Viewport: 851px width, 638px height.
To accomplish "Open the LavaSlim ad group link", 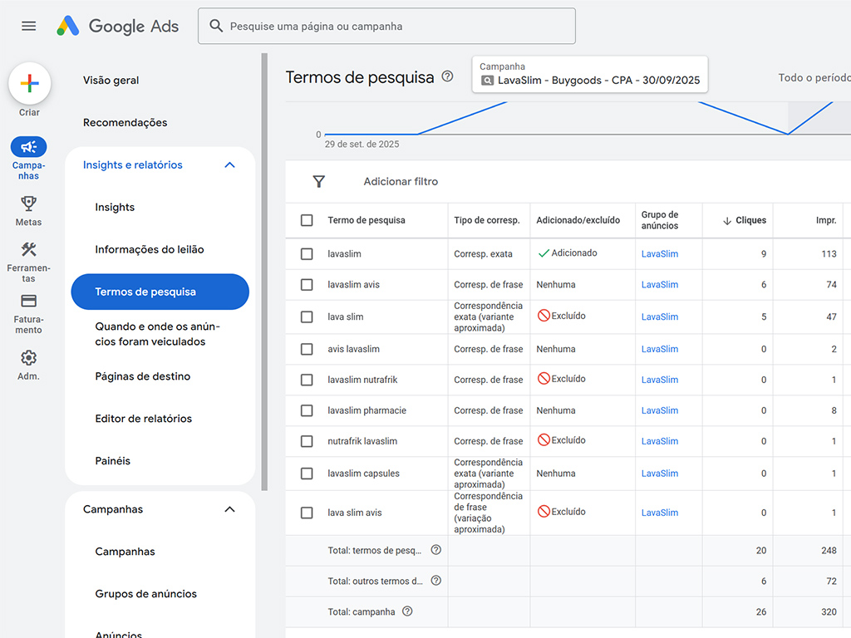I will pos(659,253).
